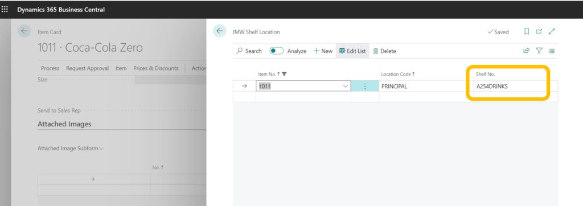The image size is (583, 206).
Task: Create a New shelf location entry
Action: 323,51
